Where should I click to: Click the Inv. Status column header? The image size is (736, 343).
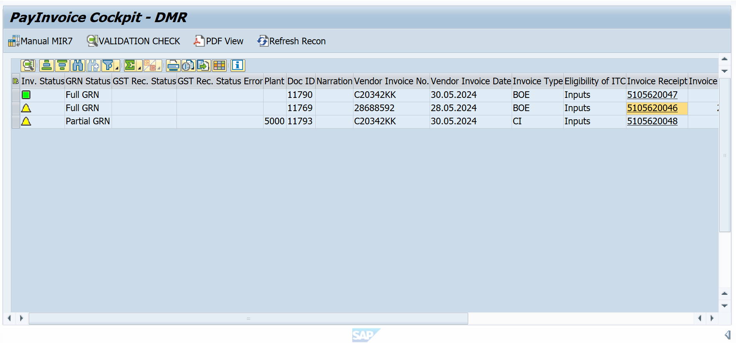click(42, 81)
